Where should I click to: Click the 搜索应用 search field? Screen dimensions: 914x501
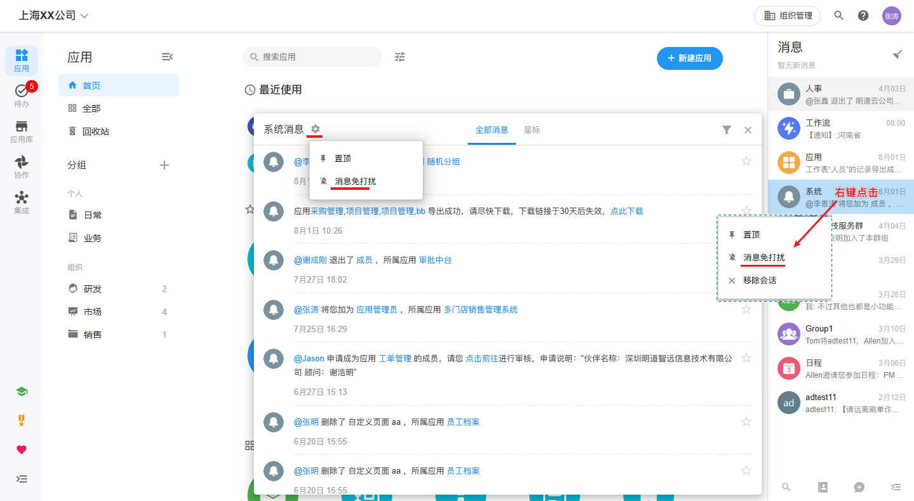(x=312, y=57)
